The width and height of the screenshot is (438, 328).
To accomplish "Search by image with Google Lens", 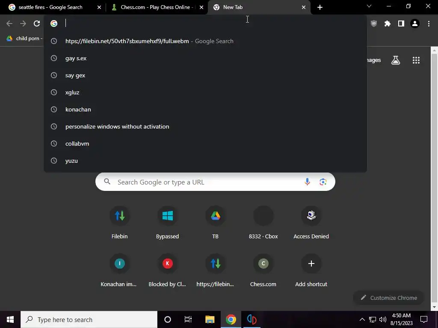I will coord(323,182).
